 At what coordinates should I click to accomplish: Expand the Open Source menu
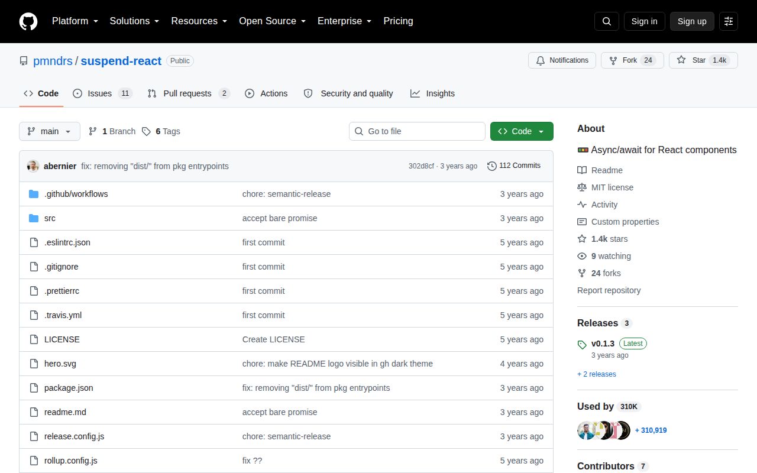(273, 21)
